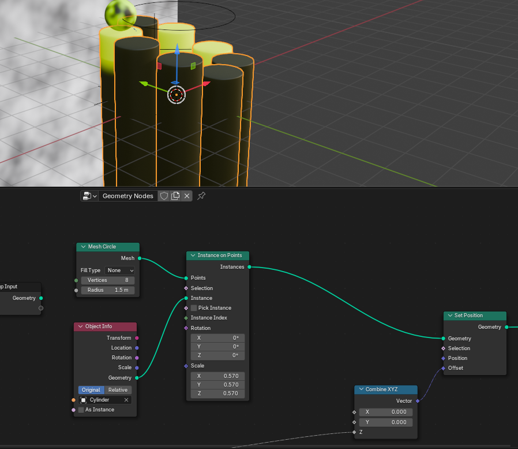Image resolution: width=518 pixels, height=449 pixels.
Task: Enable the Pick Instance checkbox
Action: (193, 308)
